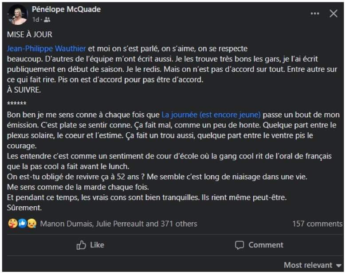Click the friends audience icon next to 1d
The height and width of the screenshot is (274, 346).
point(47,20)
